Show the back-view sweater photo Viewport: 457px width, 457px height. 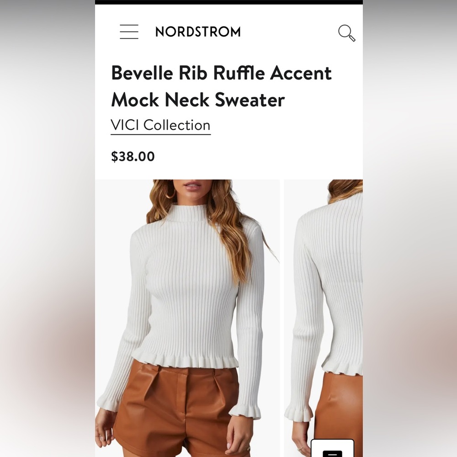point(324,318)
